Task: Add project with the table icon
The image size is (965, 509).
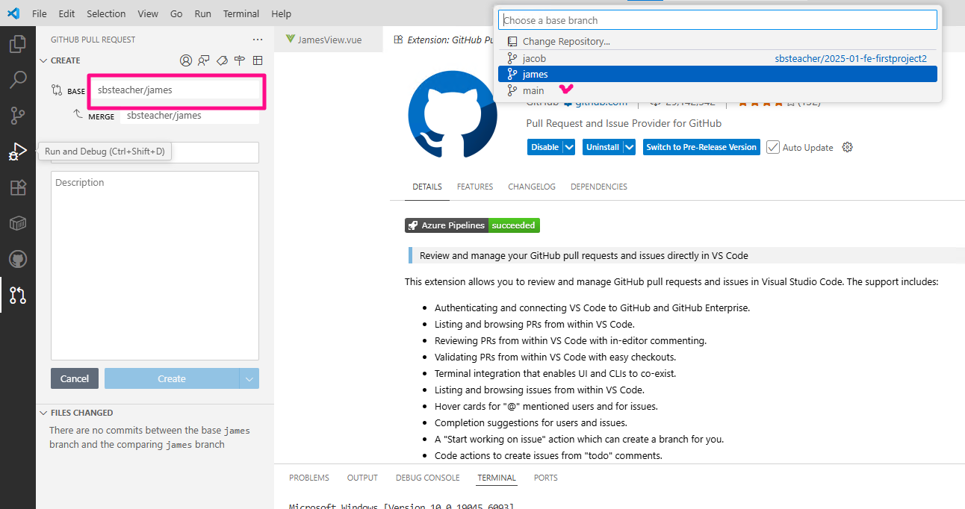Action: coord(258,60)
